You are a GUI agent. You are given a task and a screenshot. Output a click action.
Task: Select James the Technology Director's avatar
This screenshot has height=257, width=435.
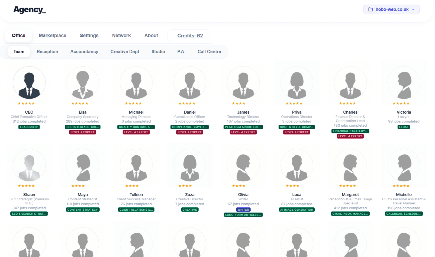click(243, 83)
